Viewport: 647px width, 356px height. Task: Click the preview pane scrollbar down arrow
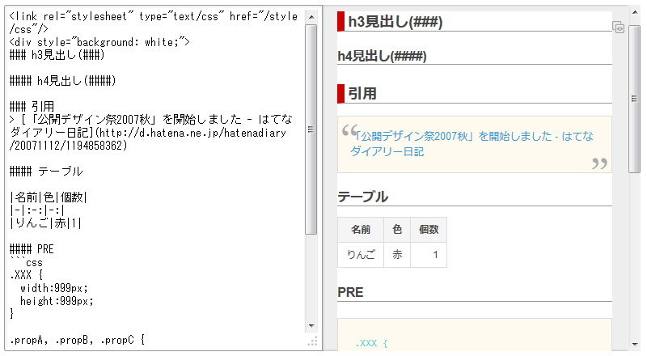pos(635,345)
